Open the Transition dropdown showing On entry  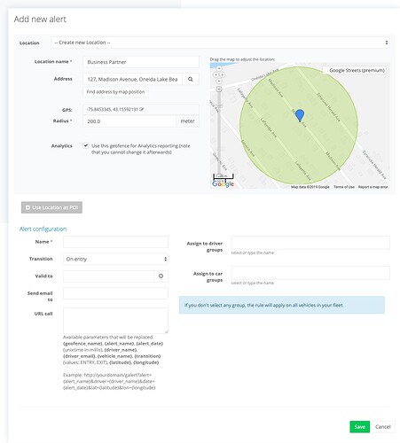pyautogui.click(x=115, y=259)
